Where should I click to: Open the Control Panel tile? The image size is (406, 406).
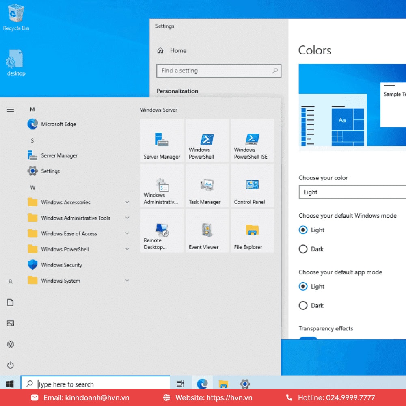[x=252, y=186]
